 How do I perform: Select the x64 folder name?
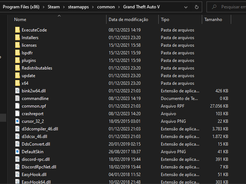pyautogui.click(x=25, y=83)
